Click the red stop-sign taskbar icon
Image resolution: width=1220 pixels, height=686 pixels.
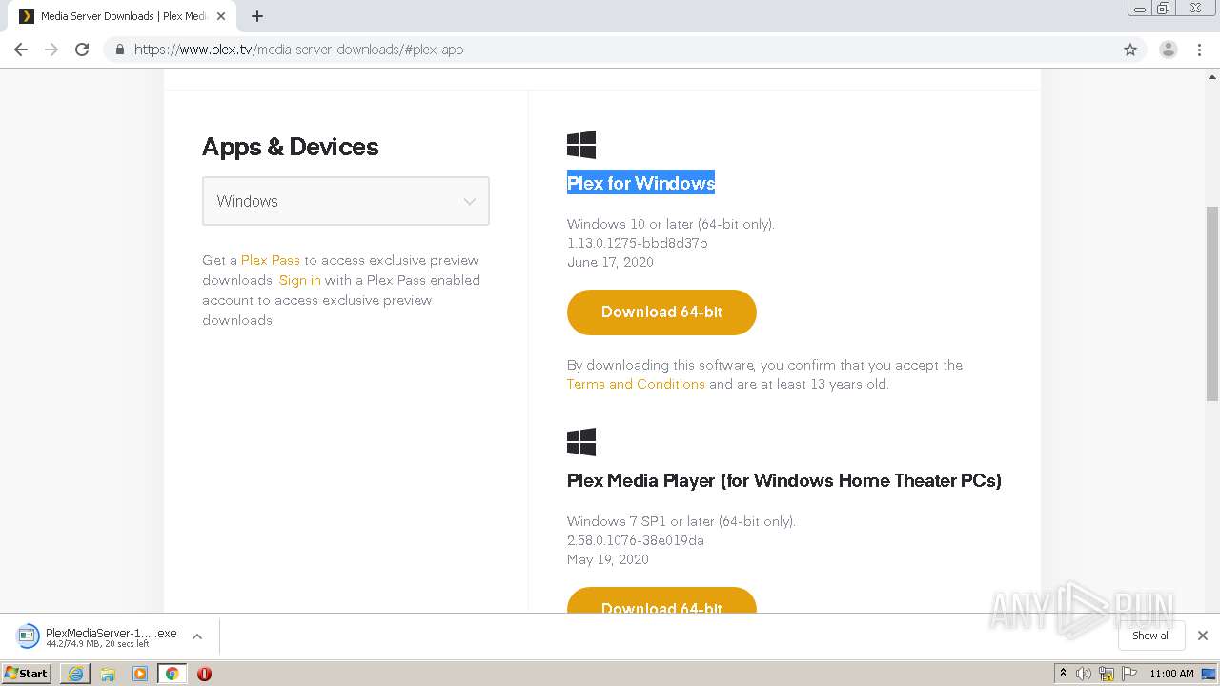click(x=204, y=674)
